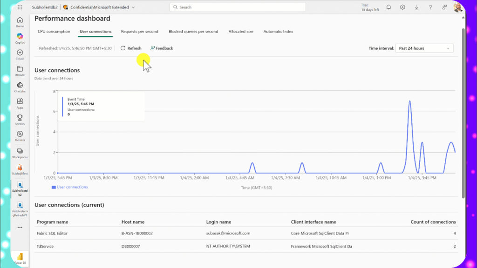Open Power BI logo at sidebar bottom
Screen dimensions: 477x268
point(20,258)
